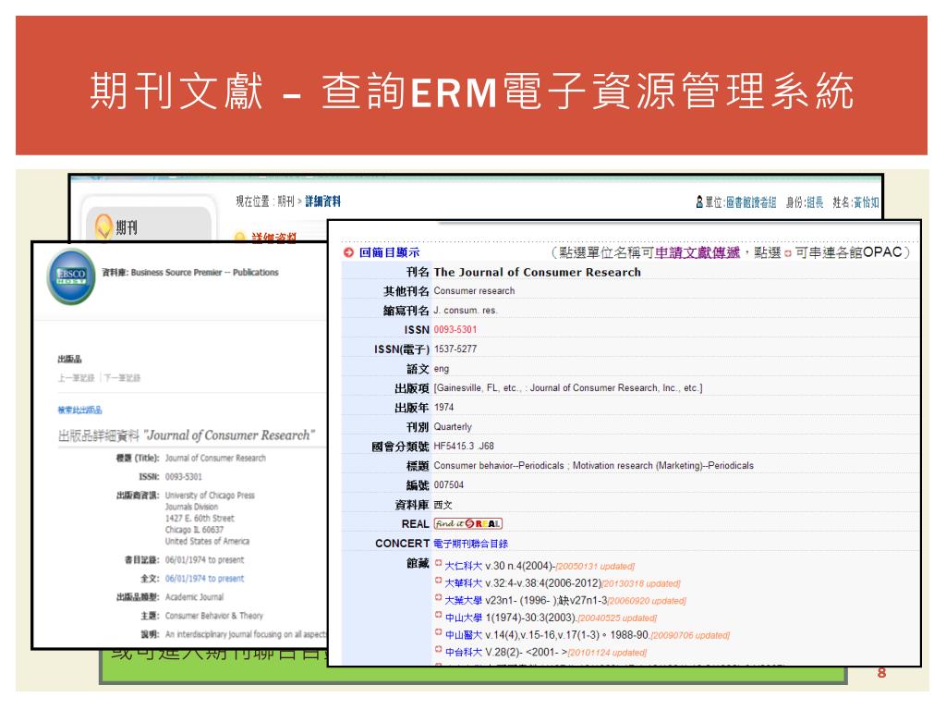Select the 出版年 value '1974'
This screenshot has width=946, height=710.
tap(443, 408)
